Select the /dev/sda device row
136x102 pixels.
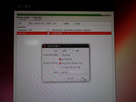[x=64, y=27]
